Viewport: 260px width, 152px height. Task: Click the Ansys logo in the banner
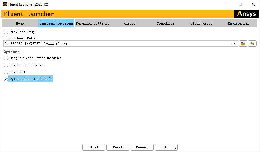tap(246, 14)
